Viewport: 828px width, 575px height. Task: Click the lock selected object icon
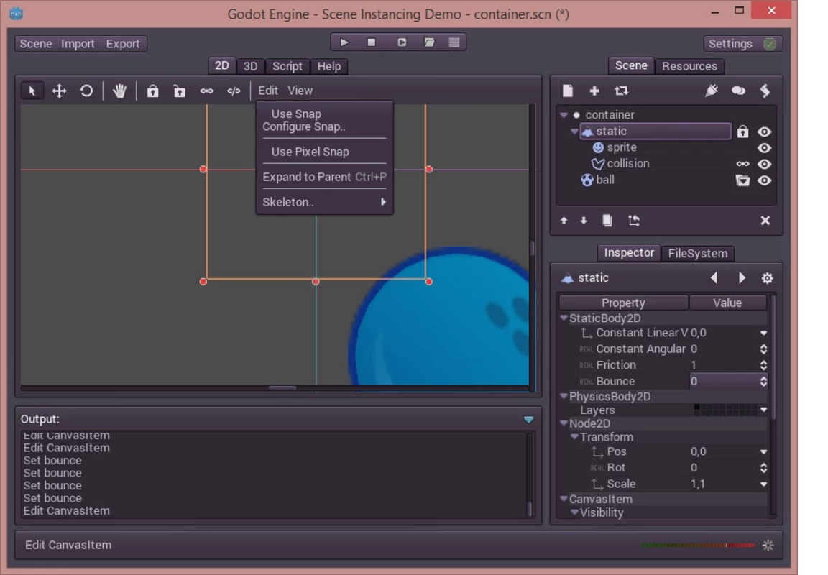click(152, 91)
